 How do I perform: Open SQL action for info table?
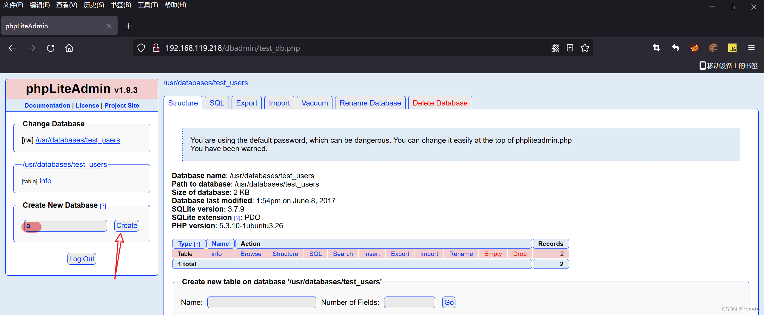(x=315, y=254)
